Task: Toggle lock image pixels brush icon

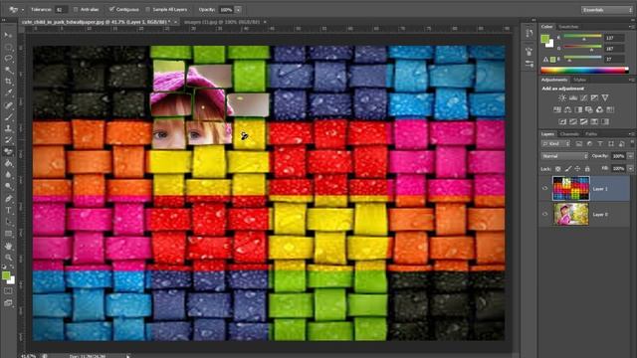Action: point(568,168)
